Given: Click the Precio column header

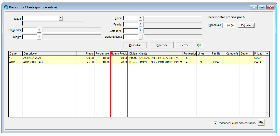Looking at the screenshot, I should coord(85,53).
